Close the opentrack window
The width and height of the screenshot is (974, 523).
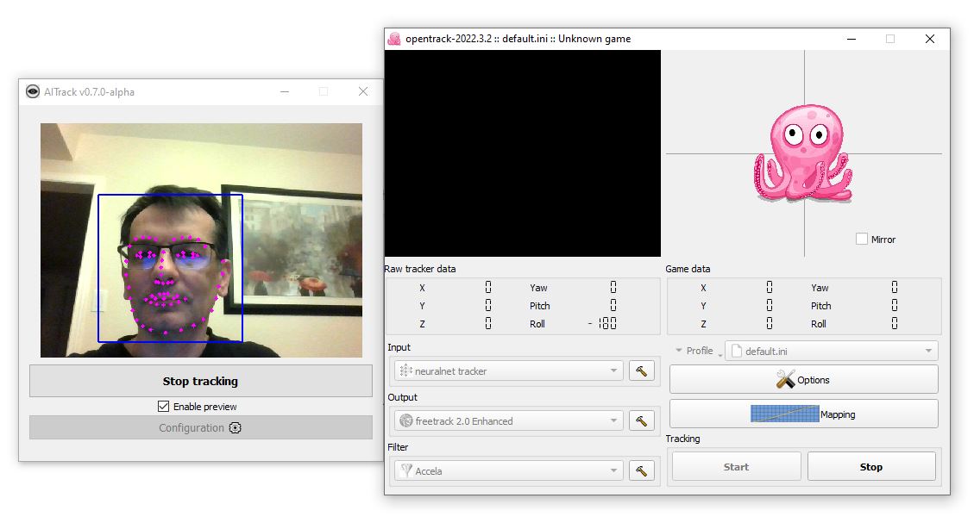click(x=929, y=39)
